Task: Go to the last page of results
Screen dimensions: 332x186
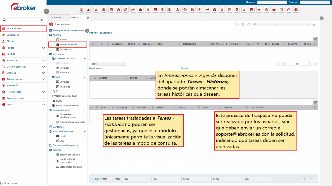Action: (x=316, y=64)
